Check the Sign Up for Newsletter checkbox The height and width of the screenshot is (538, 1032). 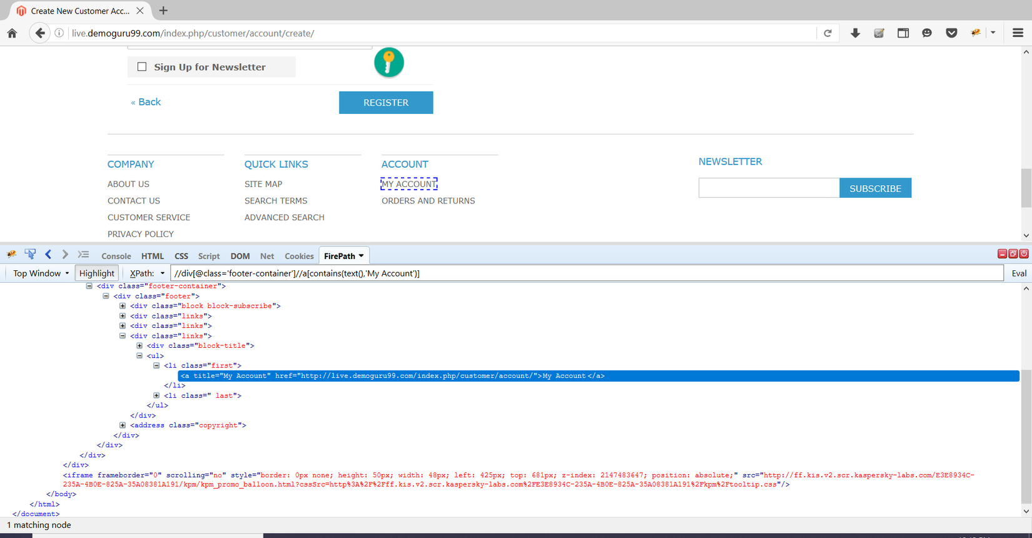click(142, 67)
